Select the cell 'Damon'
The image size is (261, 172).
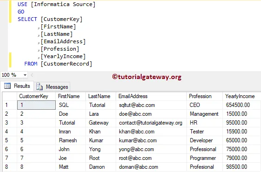pyautogui.click(x=101, y=167)
